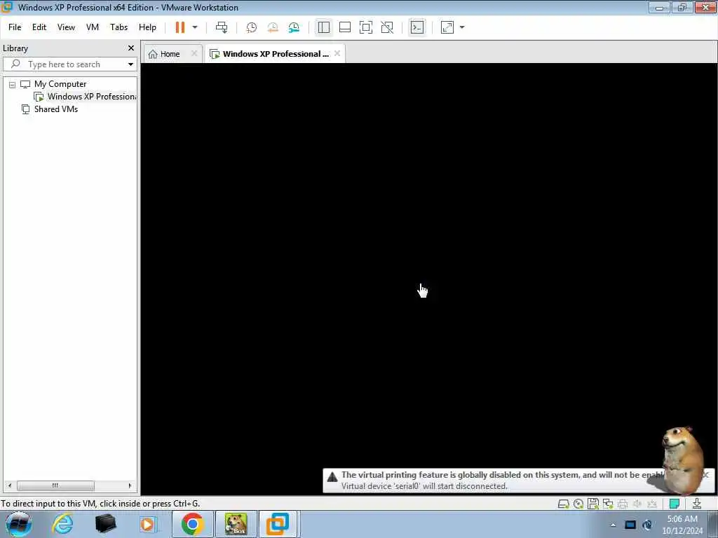Open the teal message log note icon
The height and width of the screenshot is (538, 718).
coord(674,504)
